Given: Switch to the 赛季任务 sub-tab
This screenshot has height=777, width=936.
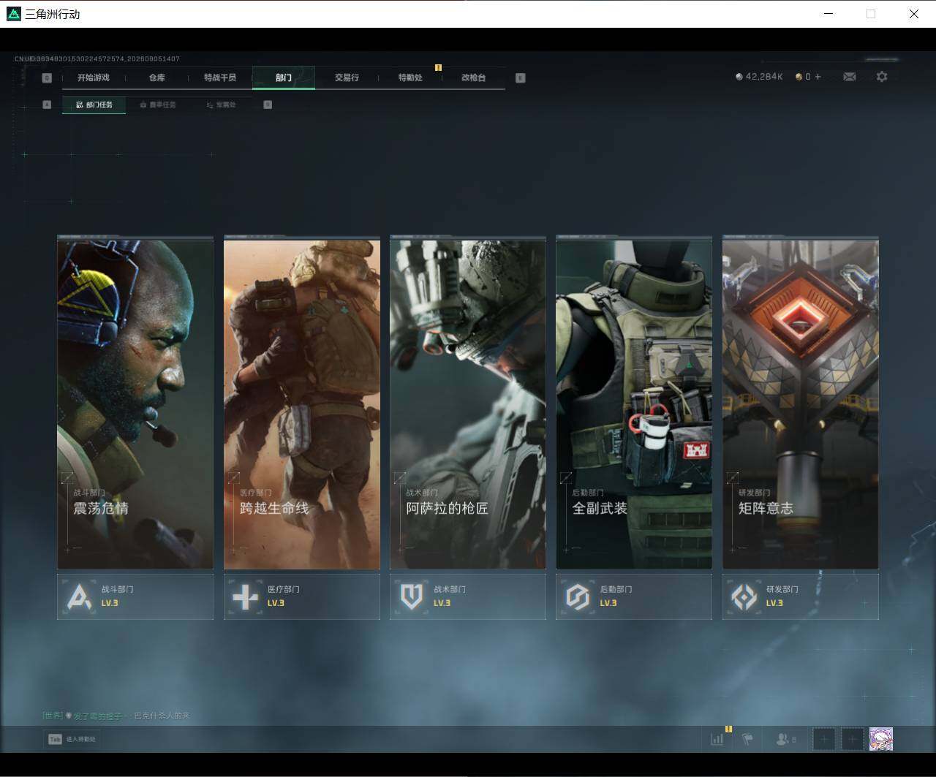Looking at the screenshot, I should click(x=158, y=105).
